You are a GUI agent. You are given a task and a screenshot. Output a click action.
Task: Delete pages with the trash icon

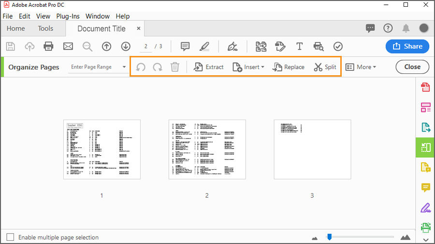click(x=175, y=67)
